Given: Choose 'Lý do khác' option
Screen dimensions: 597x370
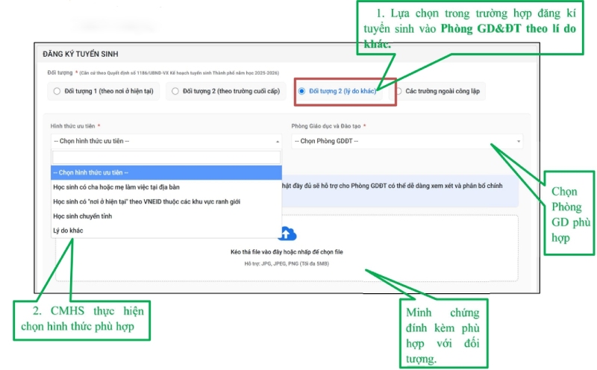Looking at the screenshot, I should click(166, 231).
